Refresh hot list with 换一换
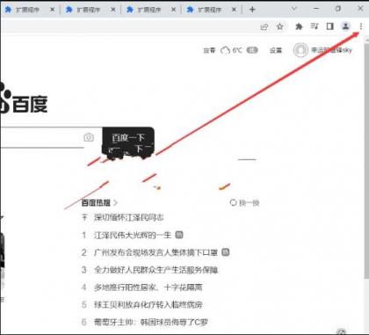369x335 pixels. [x=244, y=202]
